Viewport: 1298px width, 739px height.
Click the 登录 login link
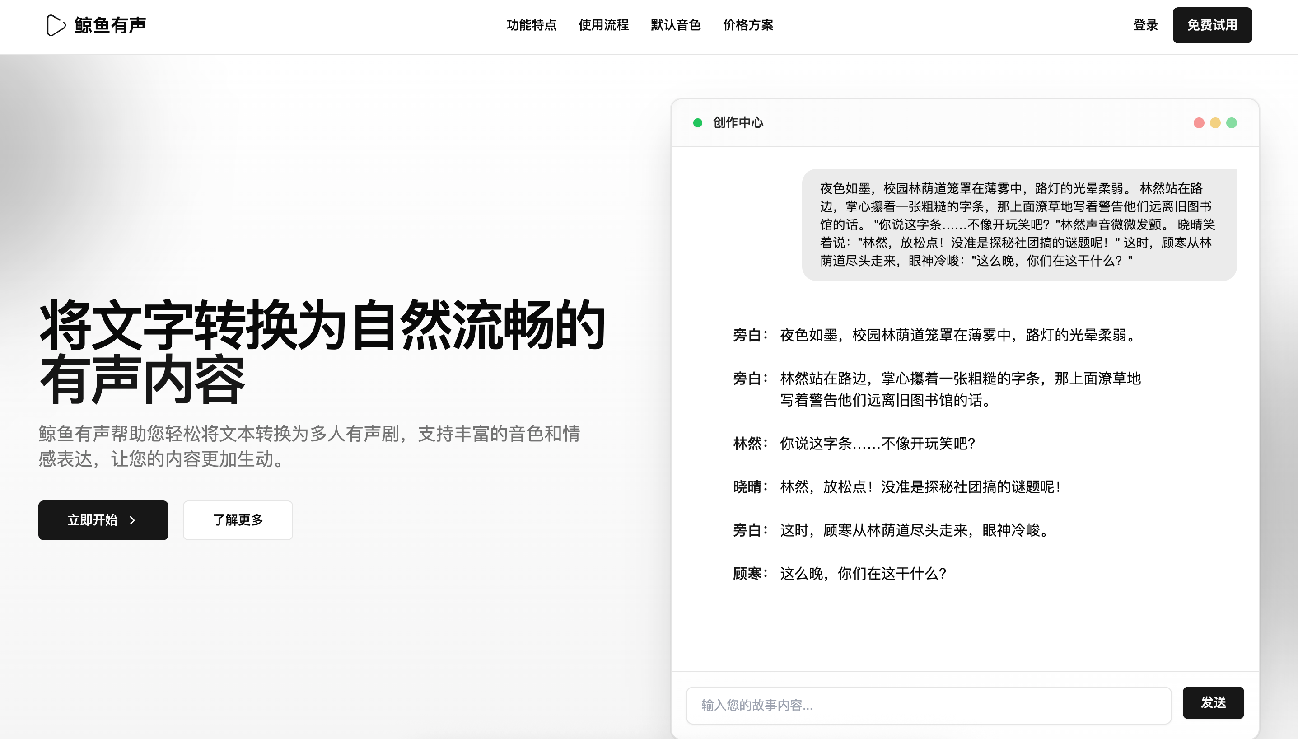[1145, 25]
